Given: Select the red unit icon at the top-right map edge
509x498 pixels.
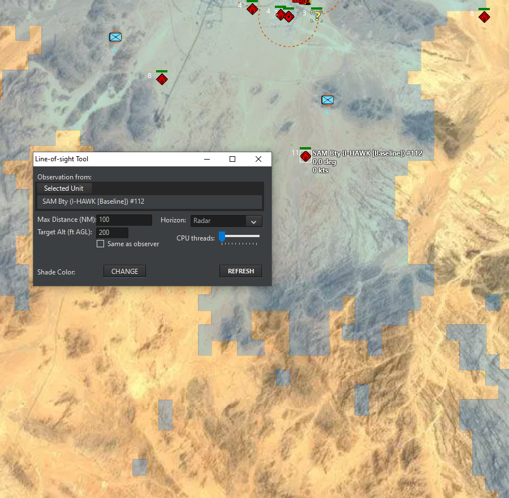Looking at the screenshot, I should tap(484, 16).
